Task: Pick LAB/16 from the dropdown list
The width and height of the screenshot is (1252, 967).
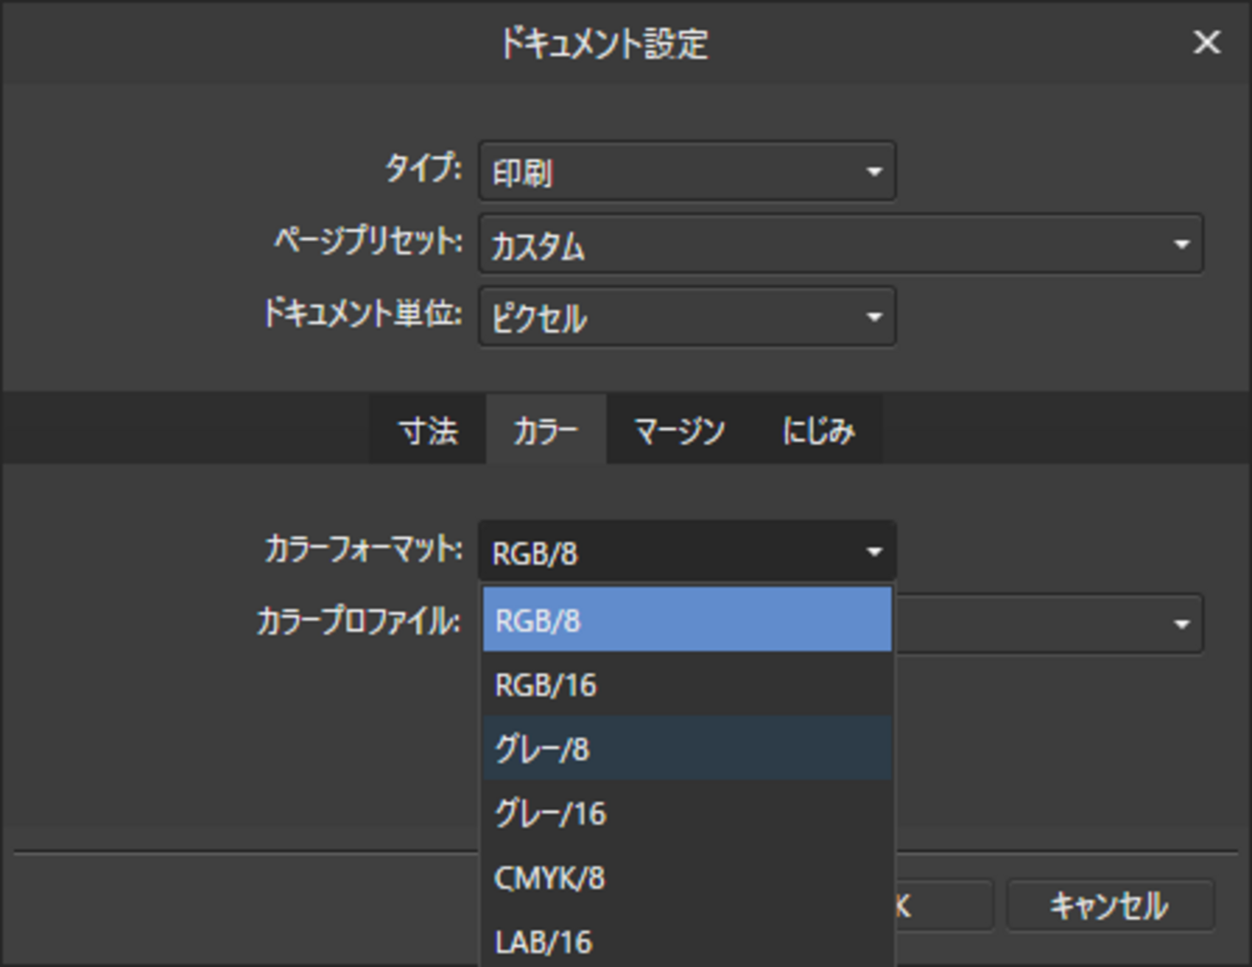Action: (686, 941)
